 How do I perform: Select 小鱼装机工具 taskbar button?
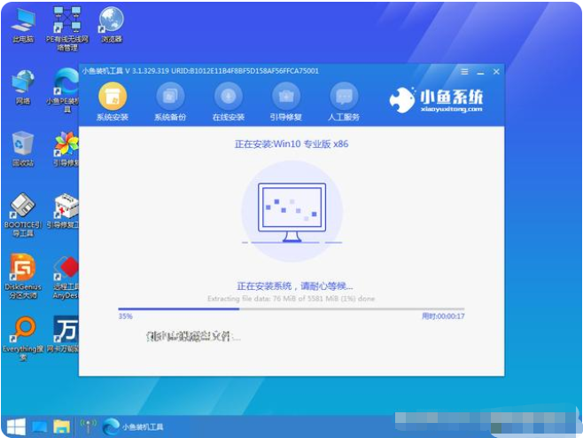coord(133,426)
